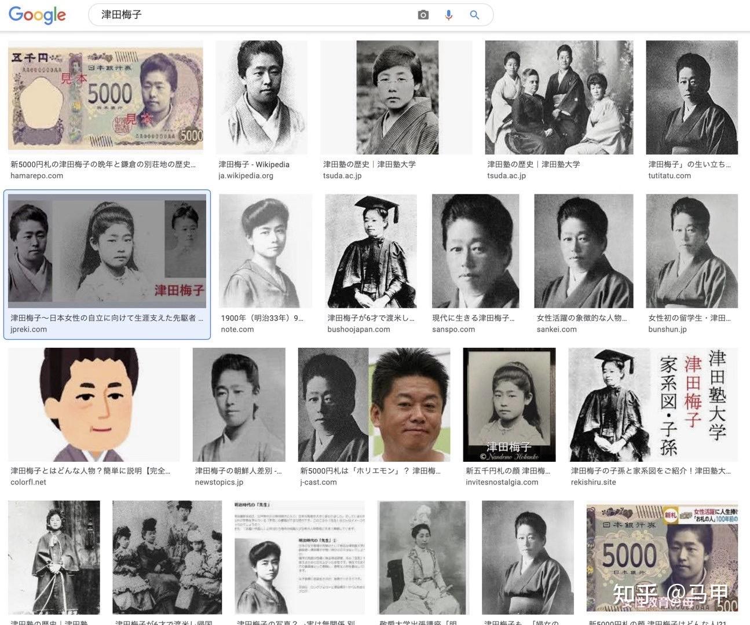This screenshot has height=625, width=750.
Task: Open bottom-row photo of girl in kimono standing
Action: [54, 557]
